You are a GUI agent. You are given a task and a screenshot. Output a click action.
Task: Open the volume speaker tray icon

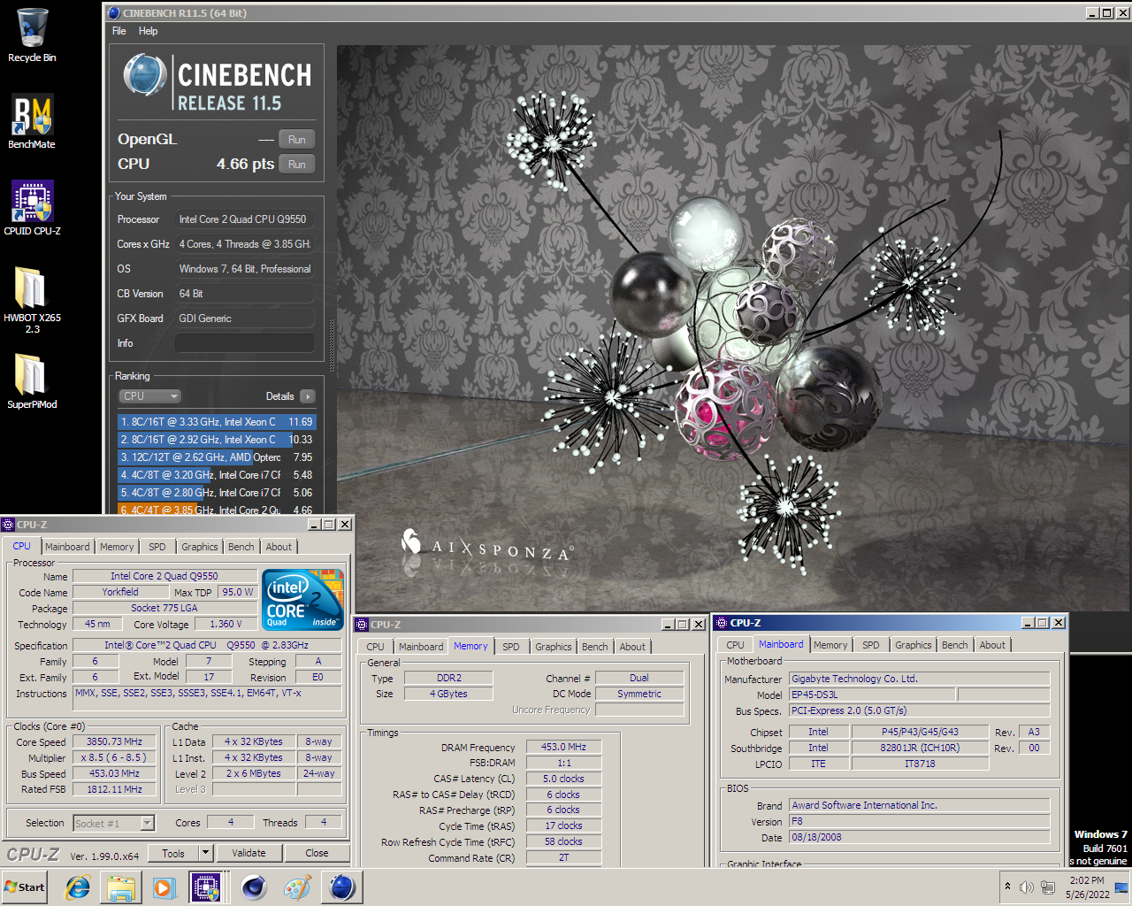coord(1027,887)
